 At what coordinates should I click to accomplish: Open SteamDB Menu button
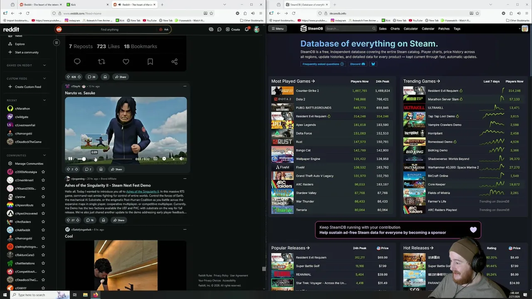277,29
